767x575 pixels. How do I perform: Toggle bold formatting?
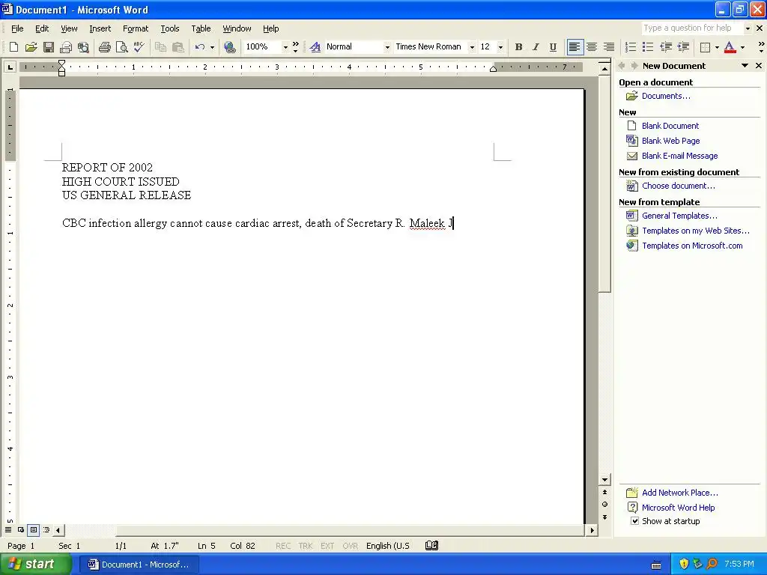click(518, 47)
